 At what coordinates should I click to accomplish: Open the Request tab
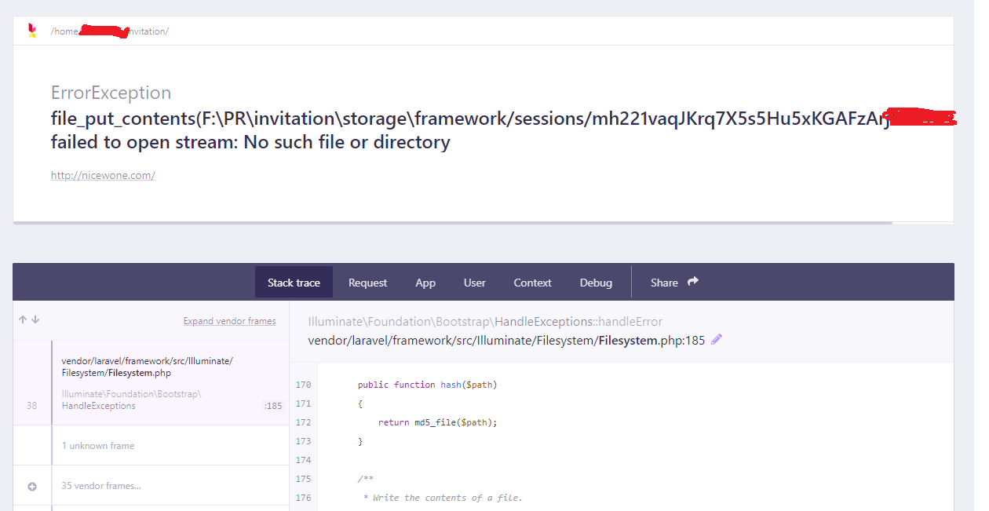[367, 283]
